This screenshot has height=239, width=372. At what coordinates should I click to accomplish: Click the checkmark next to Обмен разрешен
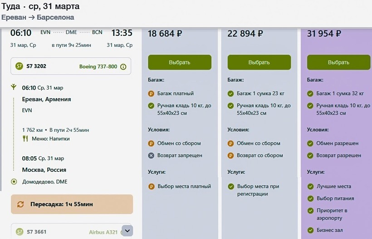(x=310, y=144)
